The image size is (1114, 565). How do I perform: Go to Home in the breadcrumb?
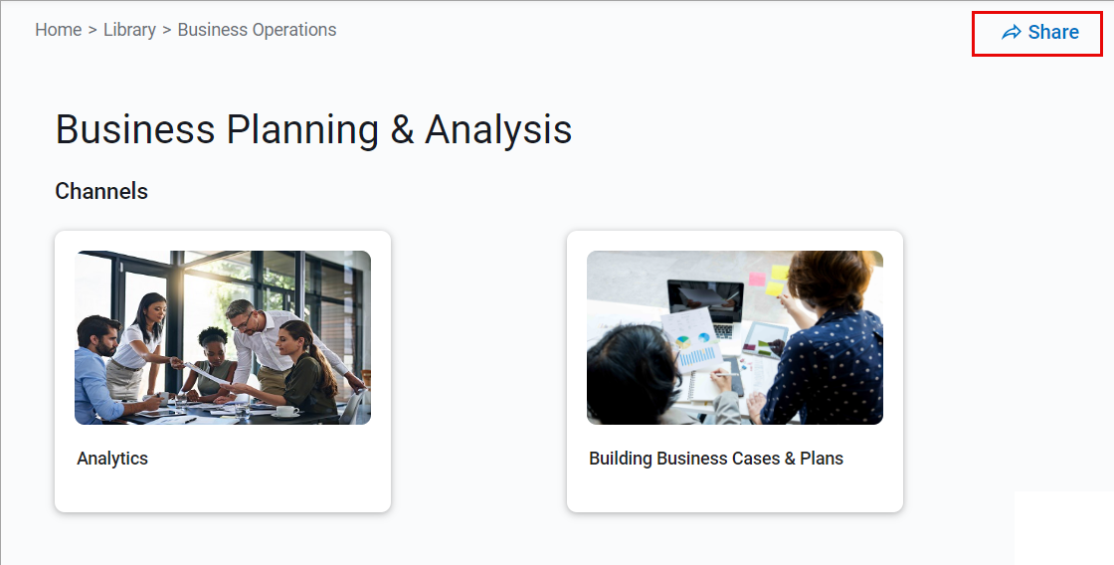[58, 30]
